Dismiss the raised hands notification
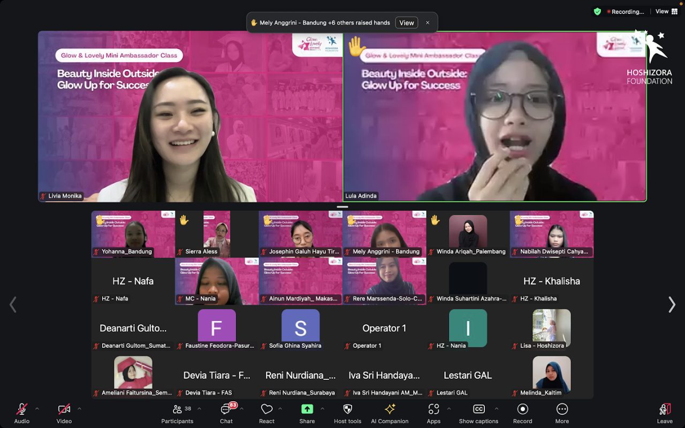Screen dimensions: 685x428 tap(428, 22)
